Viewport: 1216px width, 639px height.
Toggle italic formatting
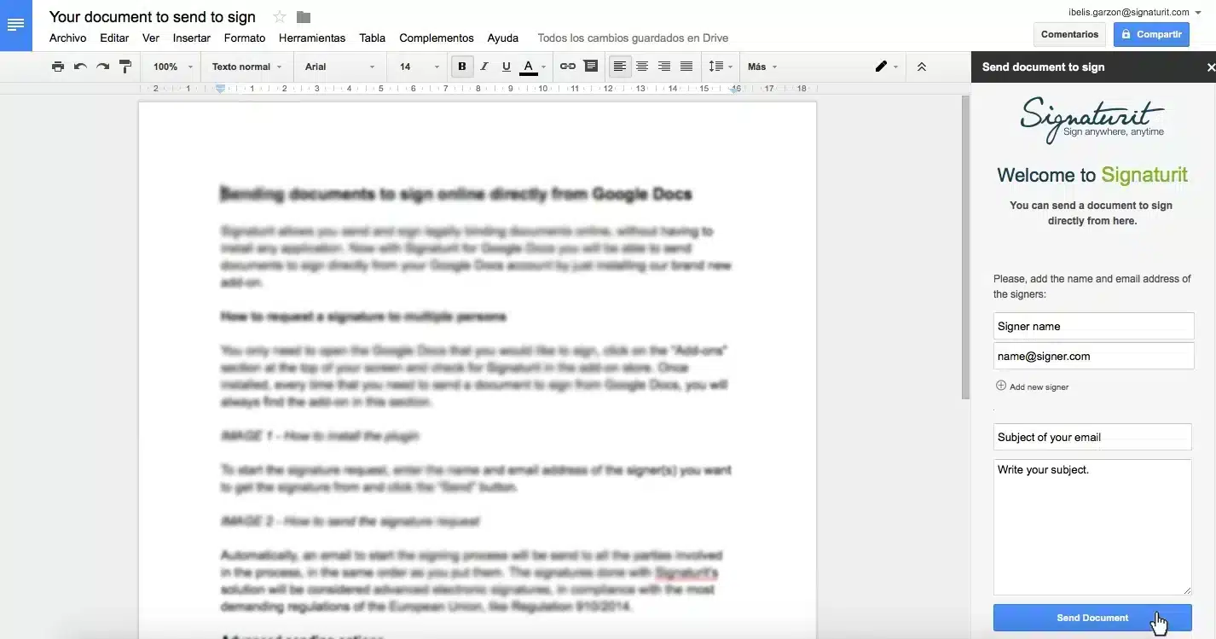point(484,67)
